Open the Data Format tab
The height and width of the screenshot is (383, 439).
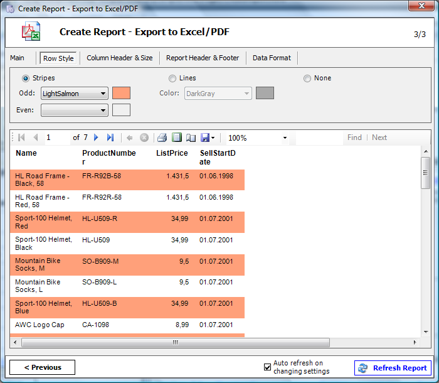(272, 58)
